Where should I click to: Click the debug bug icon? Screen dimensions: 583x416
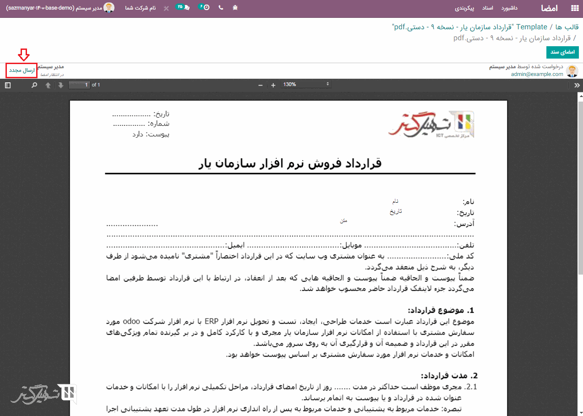click(x=235, y=8)
